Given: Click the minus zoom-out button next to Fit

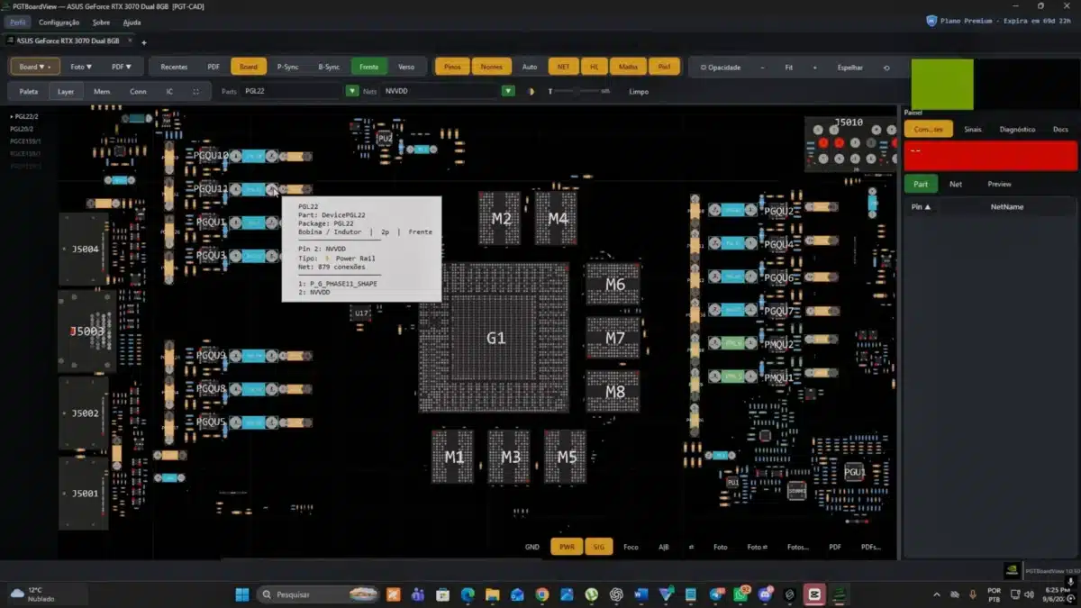Looking at the screenshot, I should 762,68.
